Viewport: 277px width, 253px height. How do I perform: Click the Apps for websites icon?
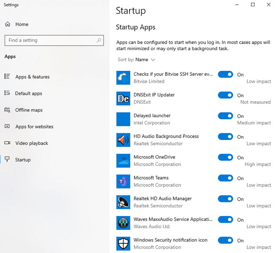pyautogui.click(x=7, y=126)
